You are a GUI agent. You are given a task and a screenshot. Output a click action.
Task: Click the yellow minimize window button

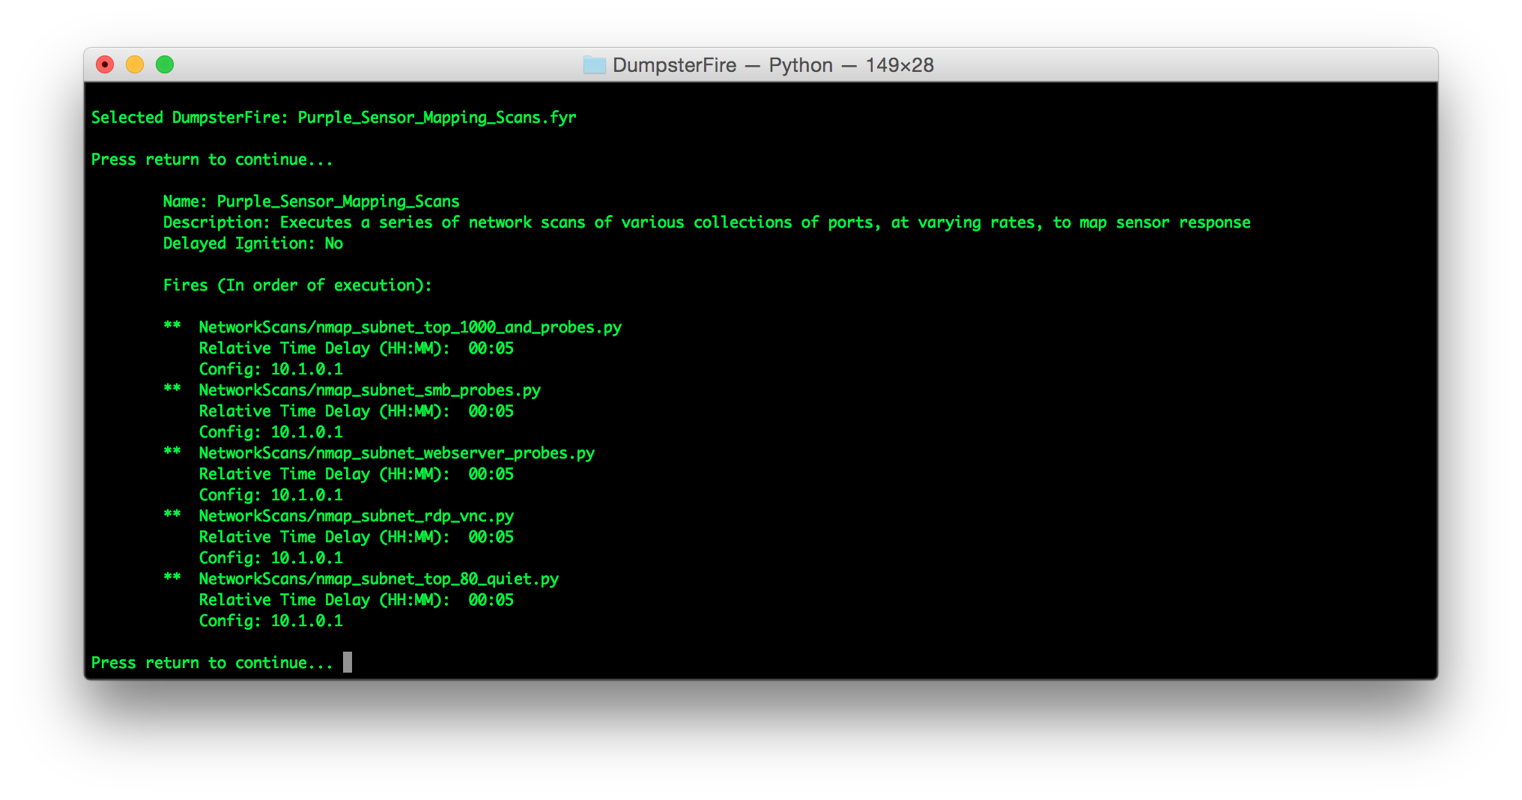pyautogui.click(x=135, y=65)
